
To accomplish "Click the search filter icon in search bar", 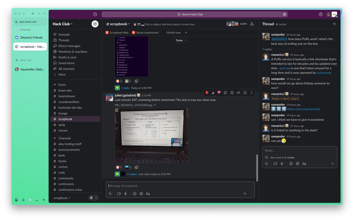I will [284, 14].
